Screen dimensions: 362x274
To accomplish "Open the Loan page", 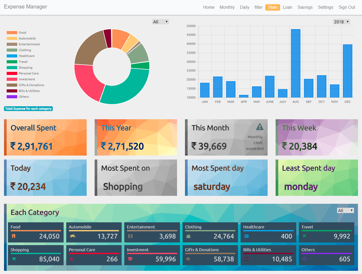I will tap(287, 8).
